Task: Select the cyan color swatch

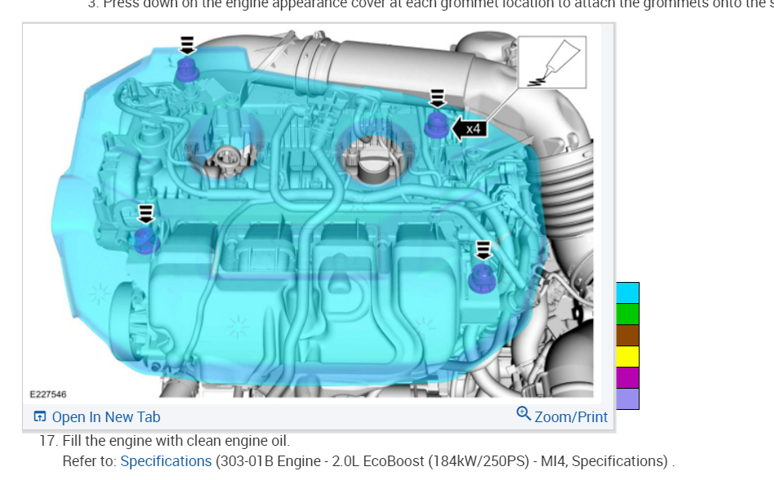Action: (x=627, y=293)
